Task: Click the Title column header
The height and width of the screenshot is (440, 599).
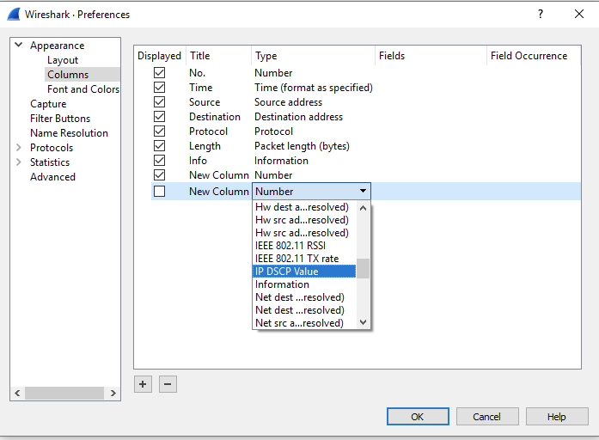Action: coord(219,56)
